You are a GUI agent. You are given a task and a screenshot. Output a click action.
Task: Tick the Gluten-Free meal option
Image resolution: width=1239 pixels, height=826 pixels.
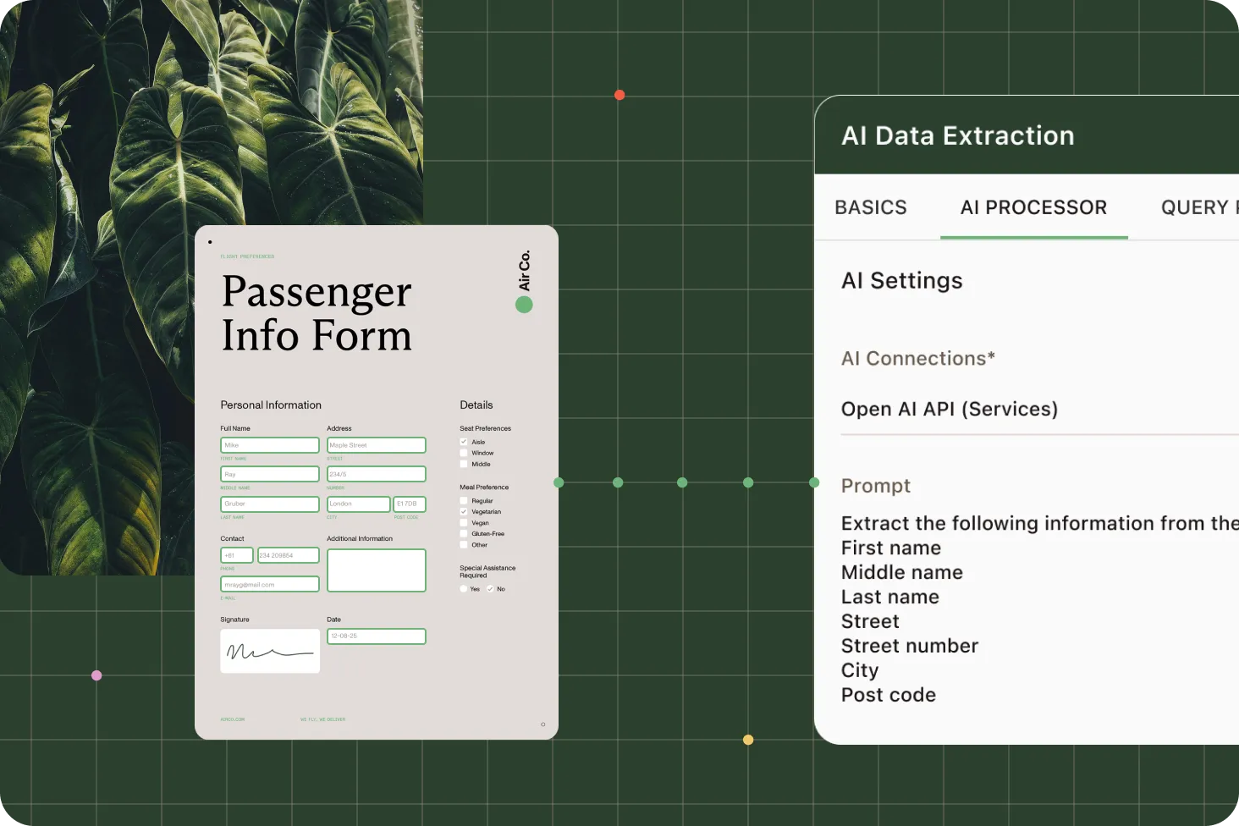(464, 534)
